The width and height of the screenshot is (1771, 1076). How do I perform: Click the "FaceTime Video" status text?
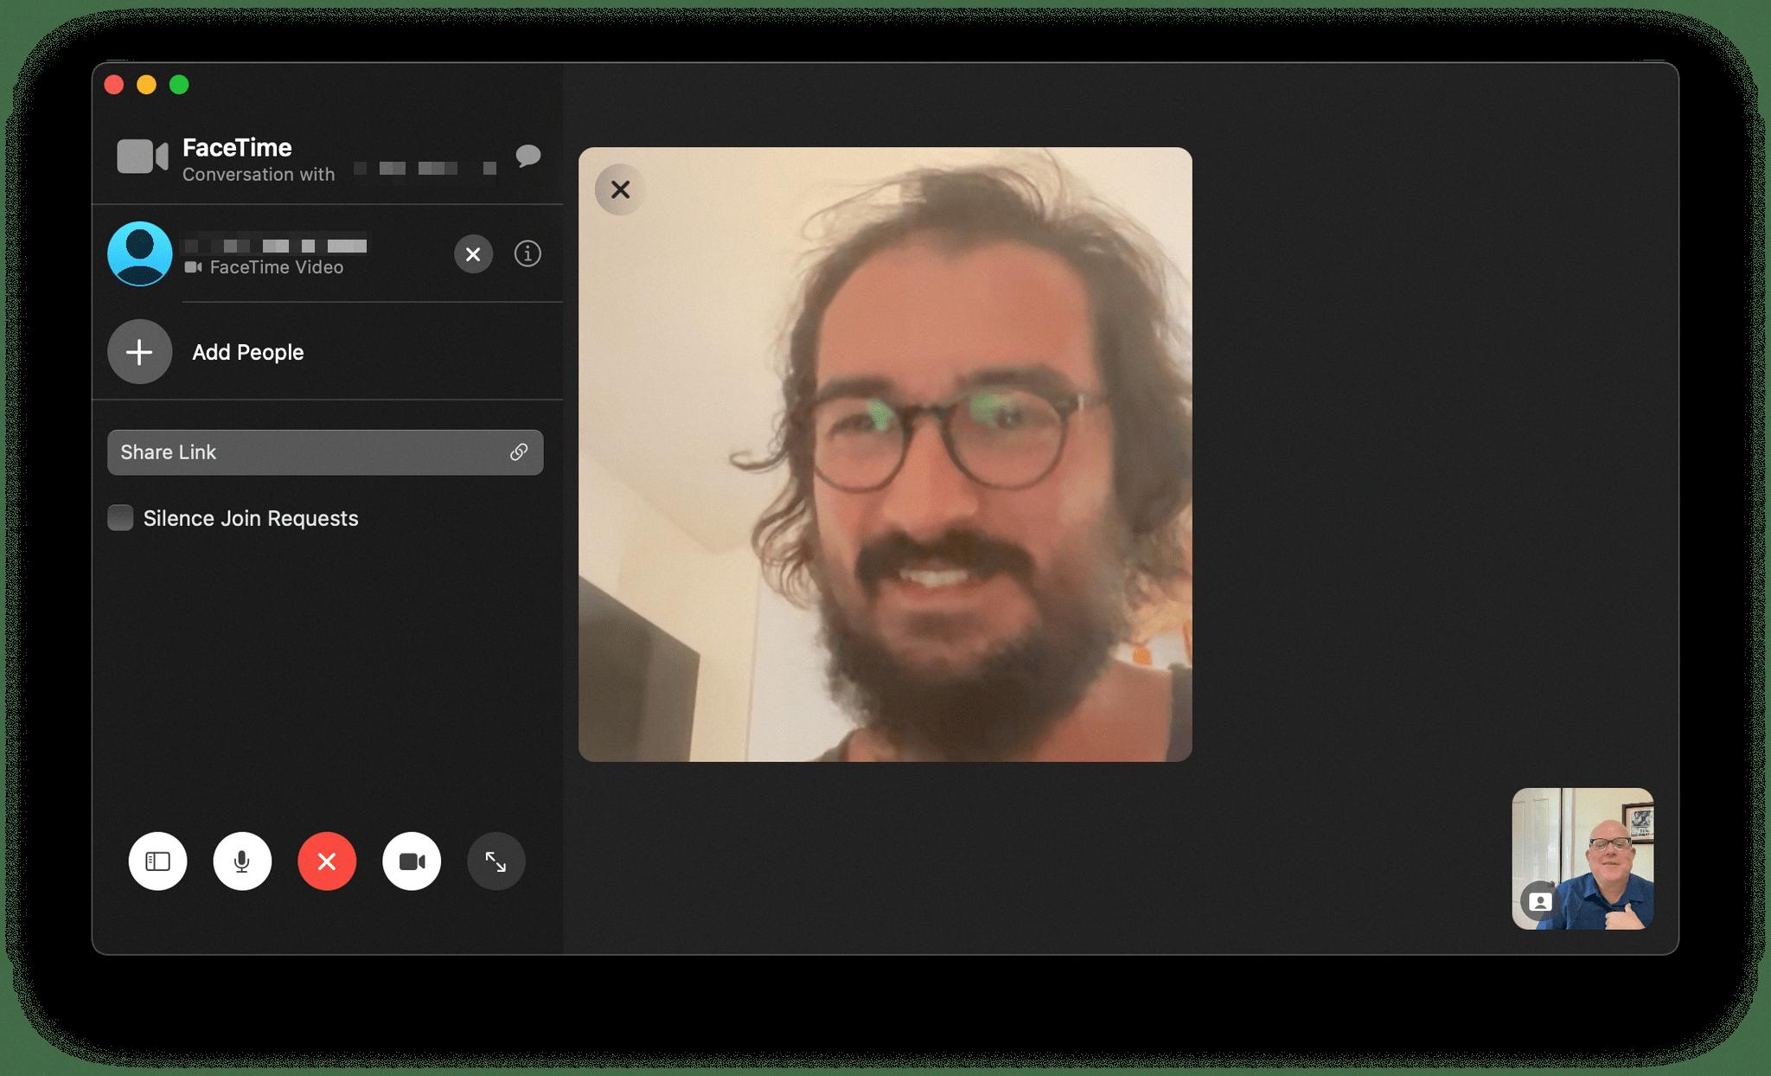[277, 267]
